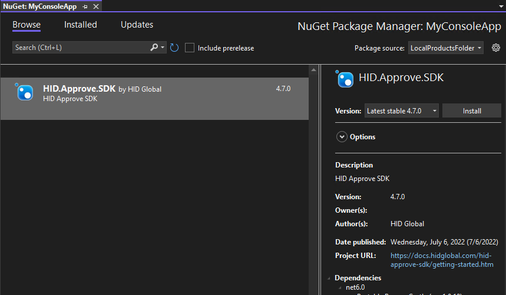Click the Author(s) HID Global value
This screenshot has height=295, width=506.
[407, 224]
